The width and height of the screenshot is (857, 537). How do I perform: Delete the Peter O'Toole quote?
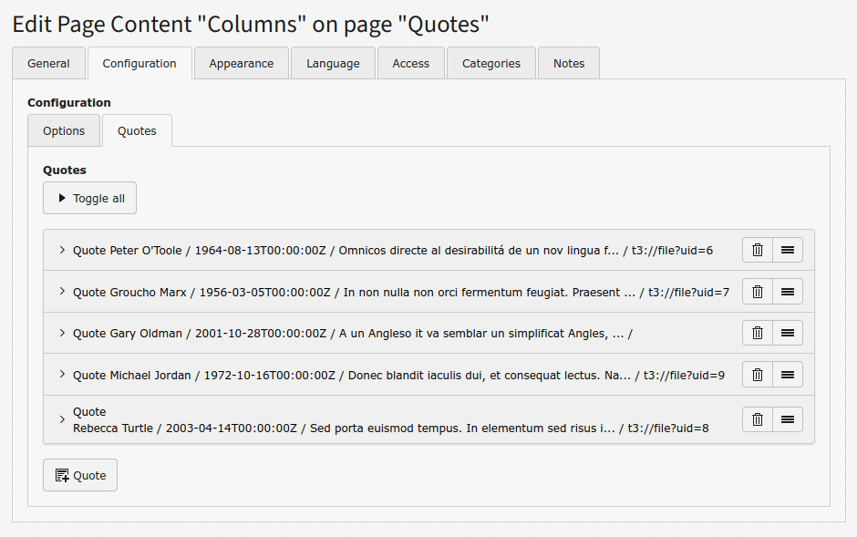click(x=757, y=250)
